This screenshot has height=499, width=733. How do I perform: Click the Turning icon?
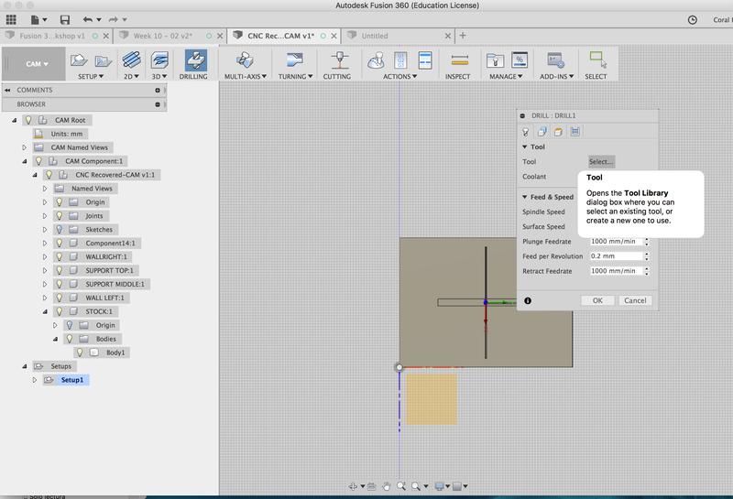coord(294,60)
